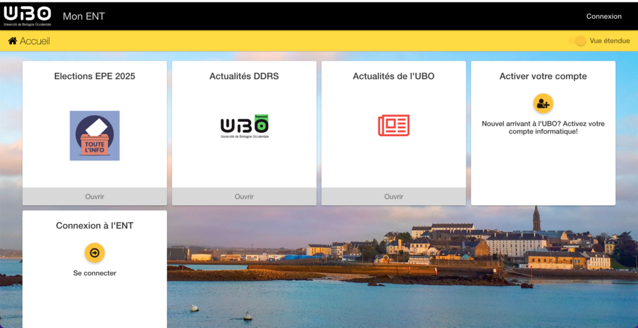Click the Elections ballot box image
This screenshot has height=328, width=638.
click(95, 136)
